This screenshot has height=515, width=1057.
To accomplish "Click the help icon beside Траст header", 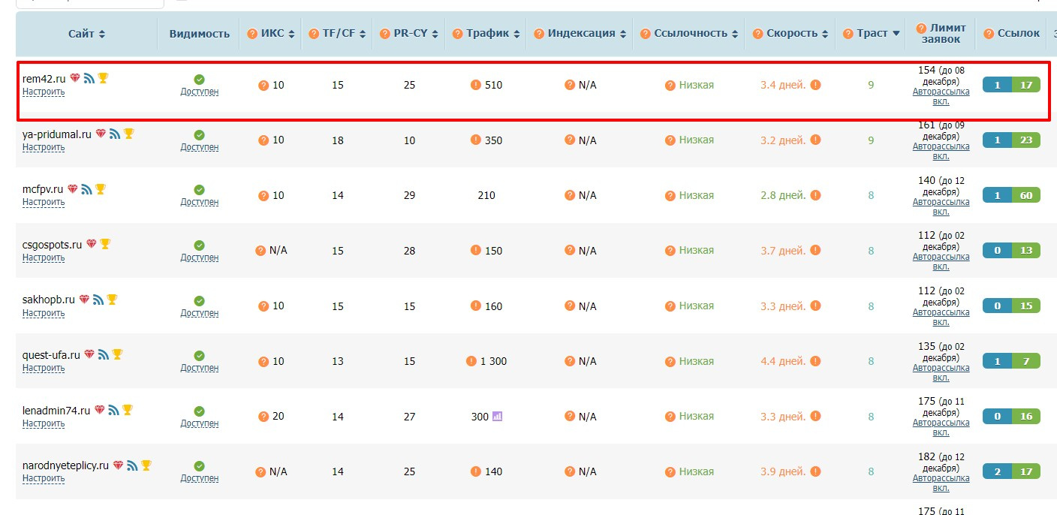I will [848, 34].
